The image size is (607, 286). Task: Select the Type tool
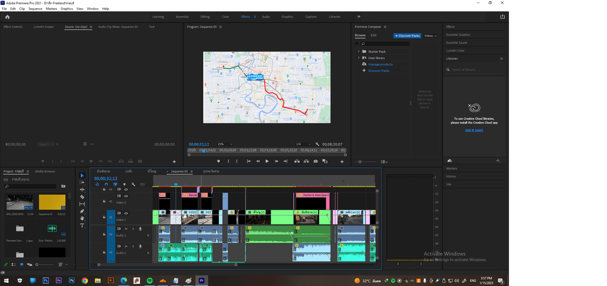coord(82,225)
